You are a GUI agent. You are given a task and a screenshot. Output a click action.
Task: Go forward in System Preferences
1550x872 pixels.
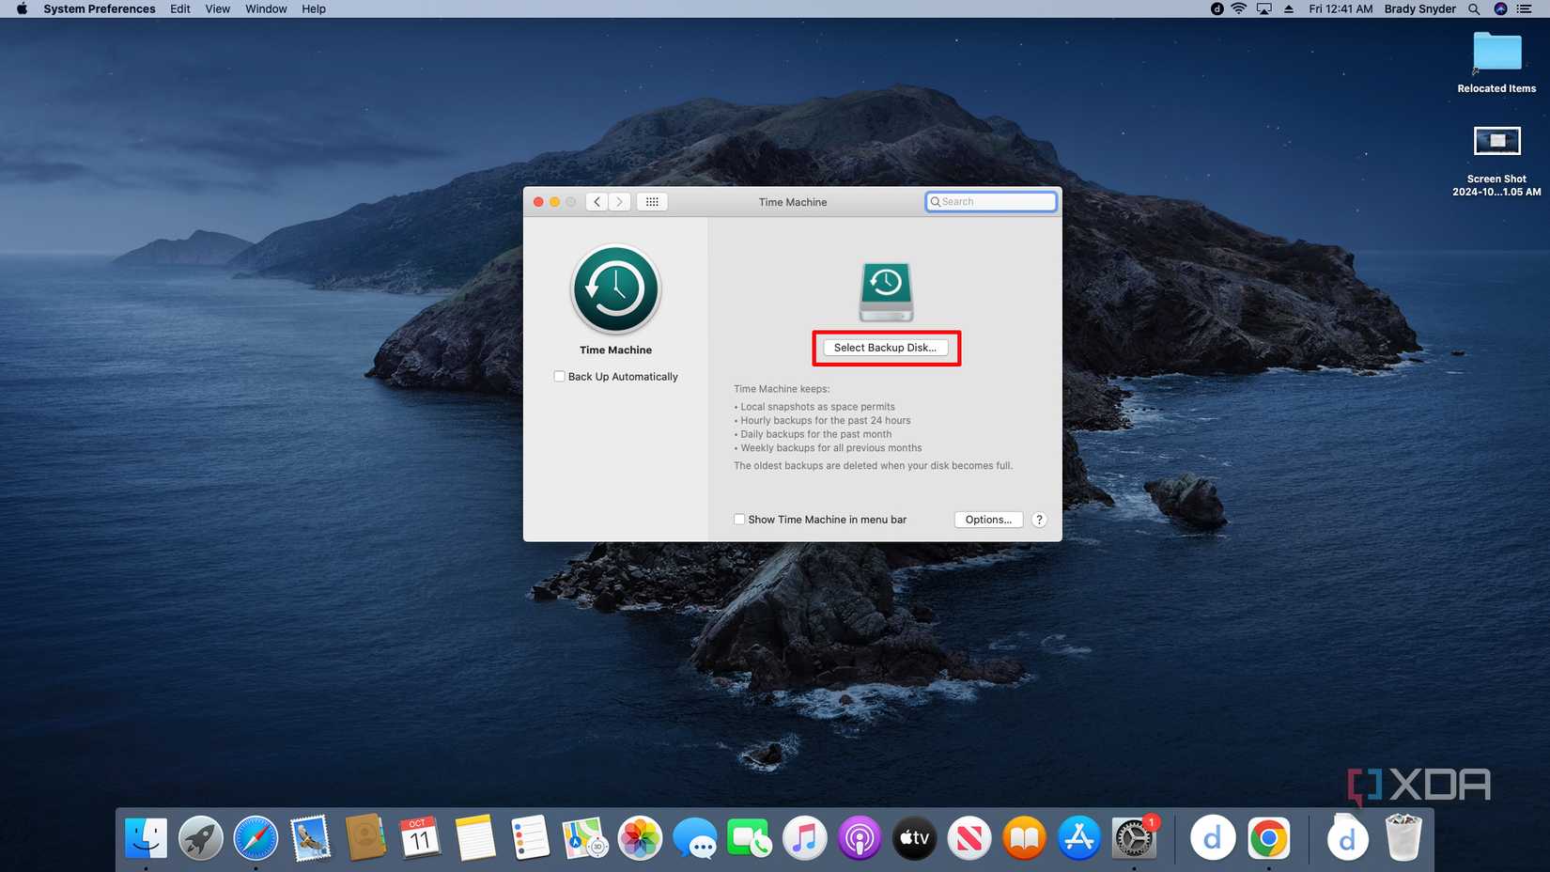point(619,202)
